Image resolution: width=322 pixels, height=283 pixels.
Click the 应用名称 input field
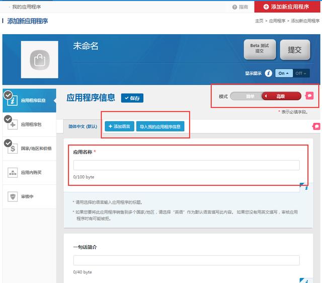tap(186, 165)
